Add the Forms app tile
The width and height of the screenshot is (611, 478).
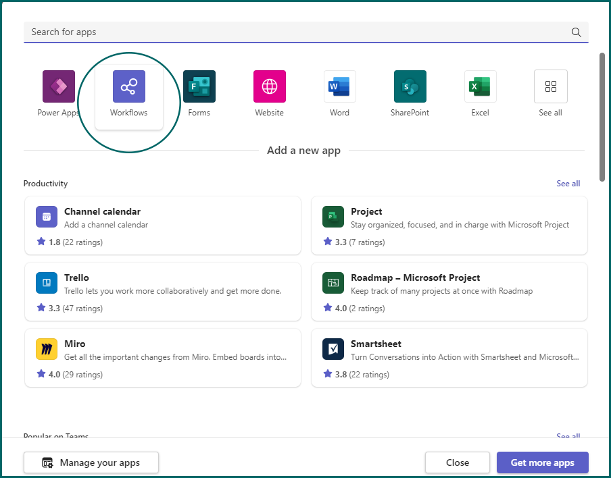pos(199,86)
